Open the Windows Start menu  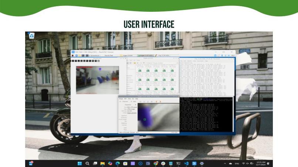tap(79, 163)
